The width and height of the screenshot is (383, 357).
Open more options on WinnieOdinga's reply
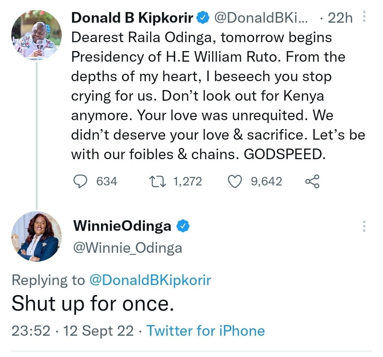(x=363, y=226)
